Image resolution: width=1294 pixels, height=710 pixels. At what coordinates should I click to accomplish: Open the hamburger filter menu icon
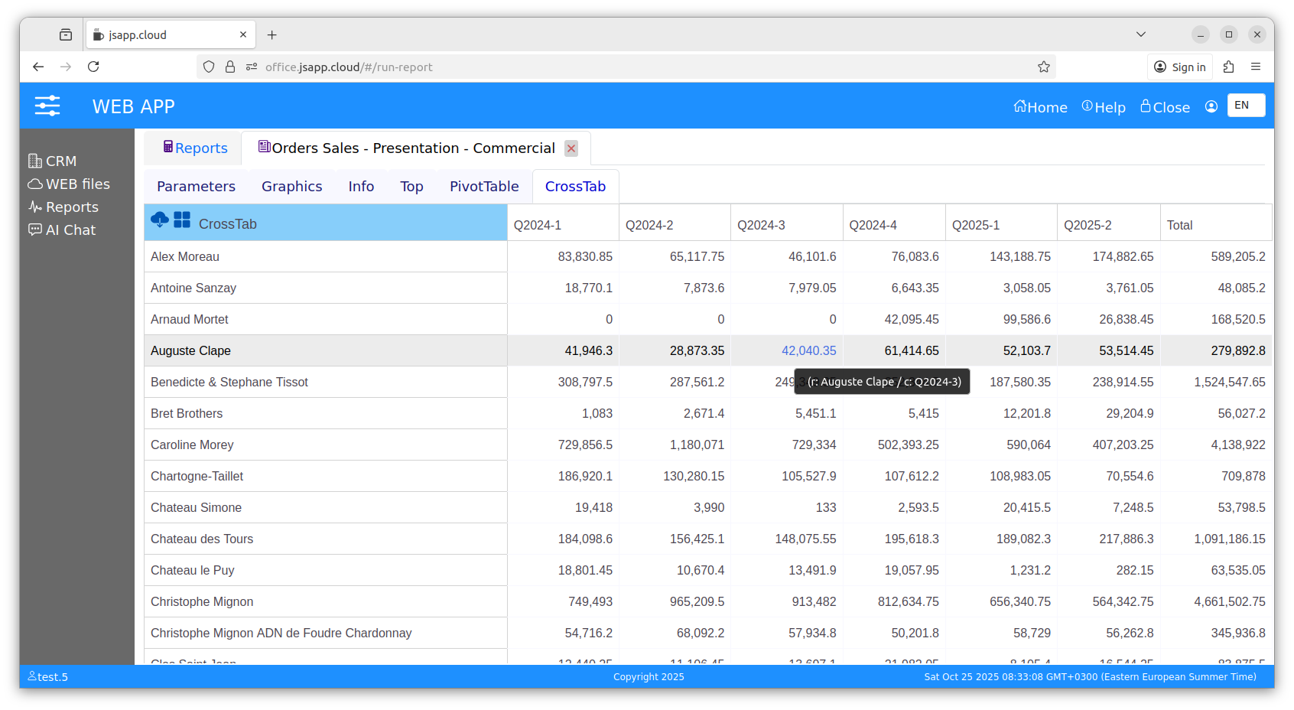click(47, 106)
